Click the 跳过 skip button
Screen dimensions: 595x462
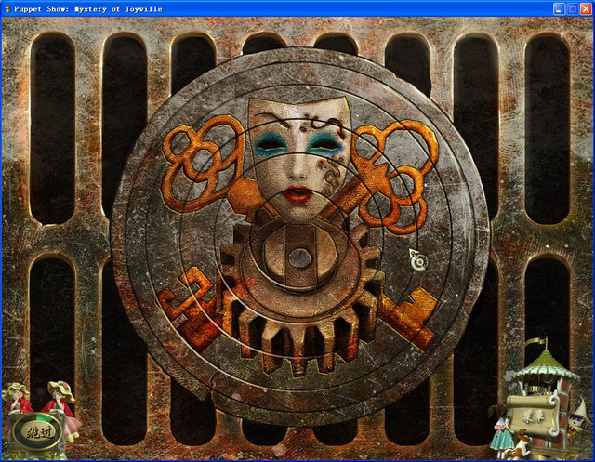pyautogui.click(x=38, y=431)
